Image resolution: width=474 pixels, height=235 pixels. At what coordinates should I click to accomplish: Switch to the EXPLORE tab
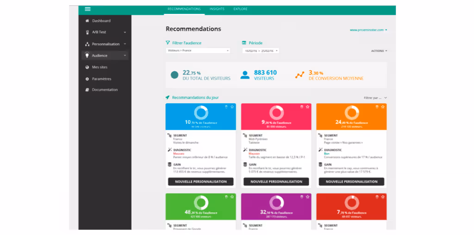pyautogui.click(x=240, y=9)
